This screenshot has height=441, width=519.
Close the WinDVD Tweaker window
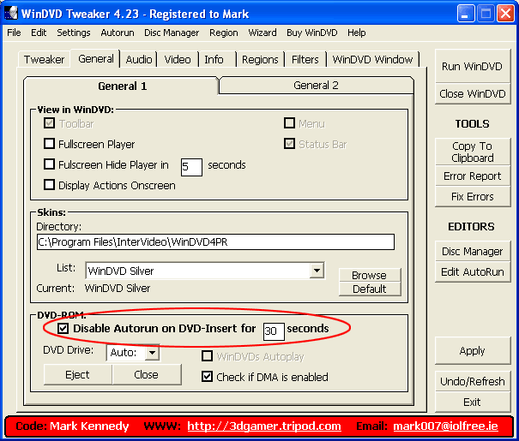tap(505, 14)
